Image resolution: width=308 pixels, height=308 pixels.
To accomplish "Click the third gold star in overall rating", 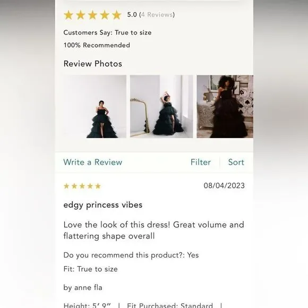I will tap(92, 15).
